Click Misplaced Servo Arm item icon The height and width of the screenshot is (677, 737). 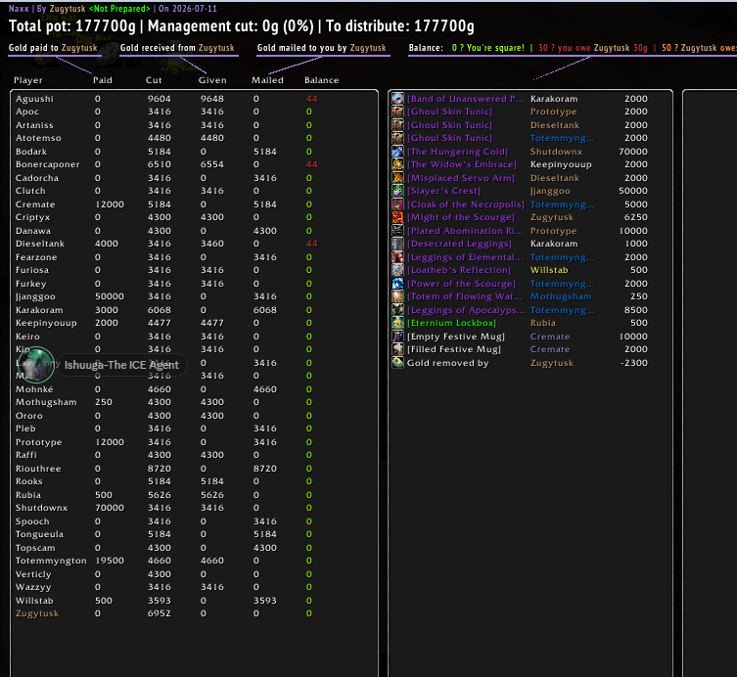click(x=398, y=178)
